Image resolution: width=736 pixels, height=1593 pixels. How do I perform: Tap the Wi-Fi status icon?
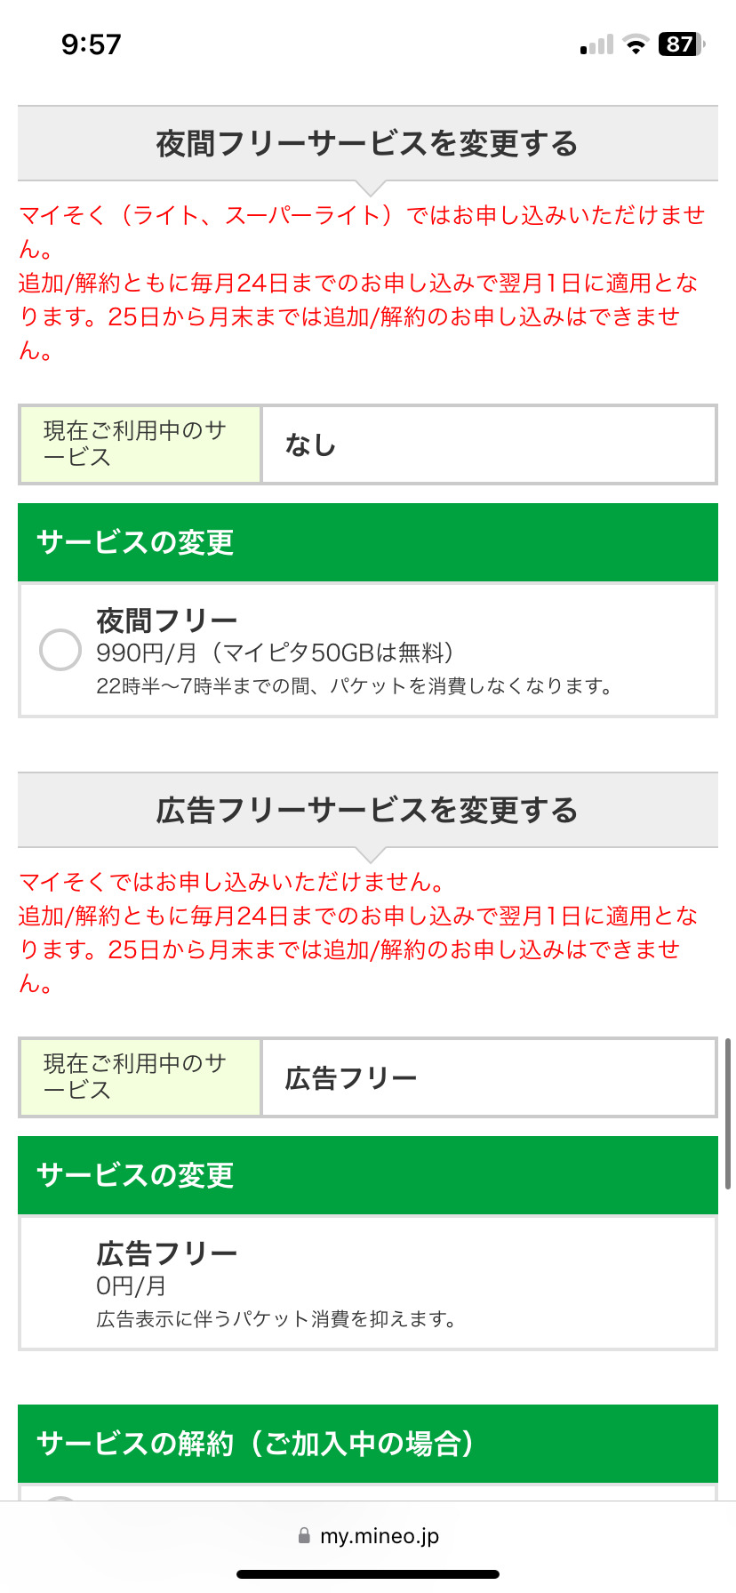636,44
